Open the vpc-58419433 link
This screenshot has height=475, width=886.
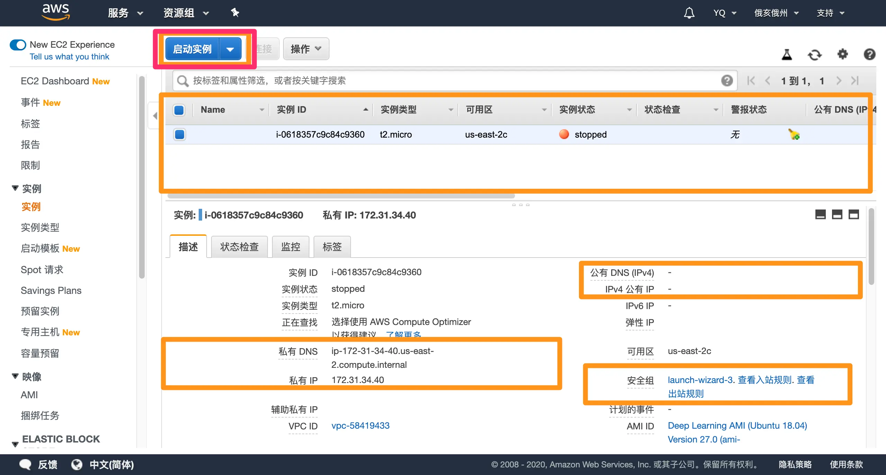click(360, 426)
